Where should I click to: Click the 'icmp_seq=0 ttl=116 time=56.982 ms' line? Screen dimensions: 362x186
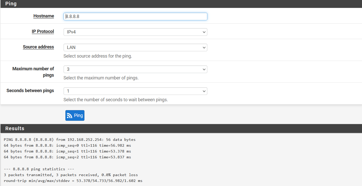click(x=67, y=145)
